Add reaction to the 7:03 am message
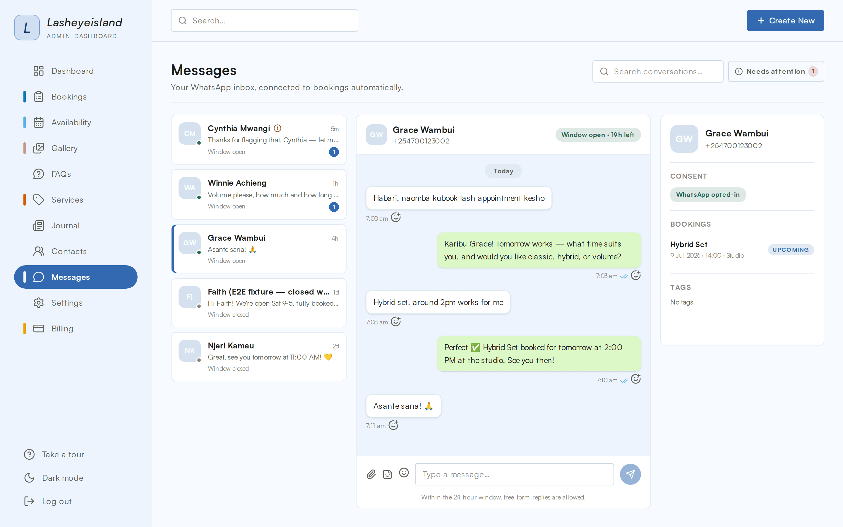Image resolution: width=843 pixels, height=527 pixels. coord(636,275)
